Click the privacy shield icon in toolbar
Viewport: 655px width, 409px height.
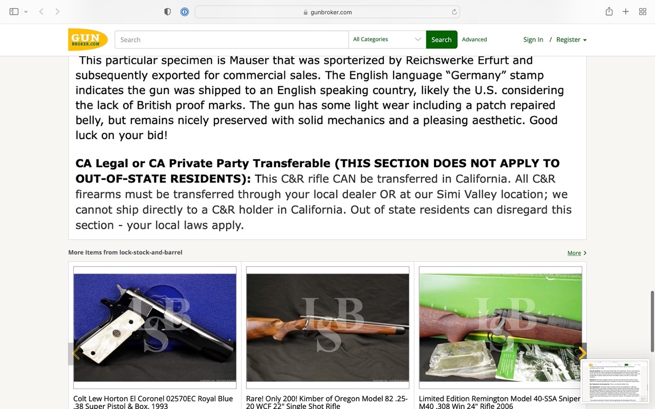167,12
